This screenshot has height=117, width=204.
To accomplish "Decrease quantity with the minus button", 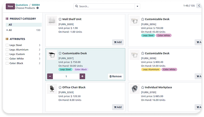I will point(50,76).
